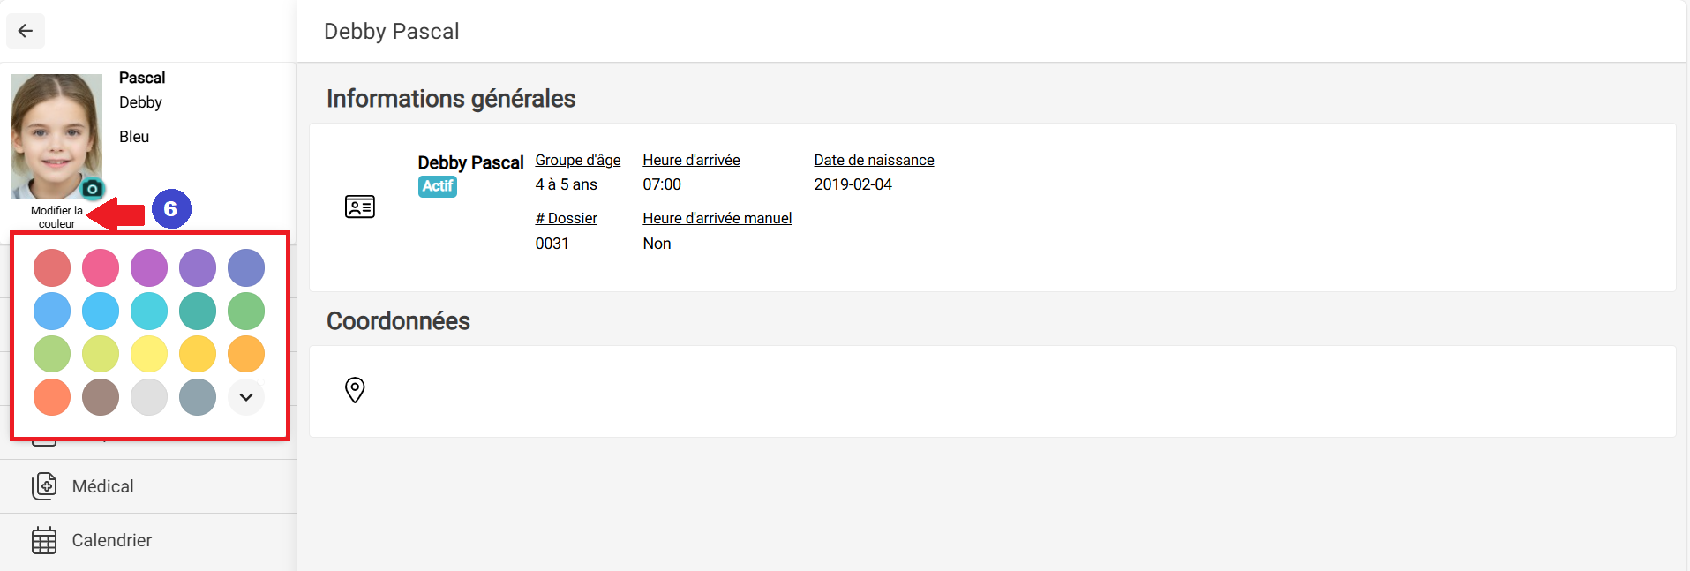Screen dimensions: 1690x571
Task: Click the Actif status badge
Action: [x=438, y=186]
